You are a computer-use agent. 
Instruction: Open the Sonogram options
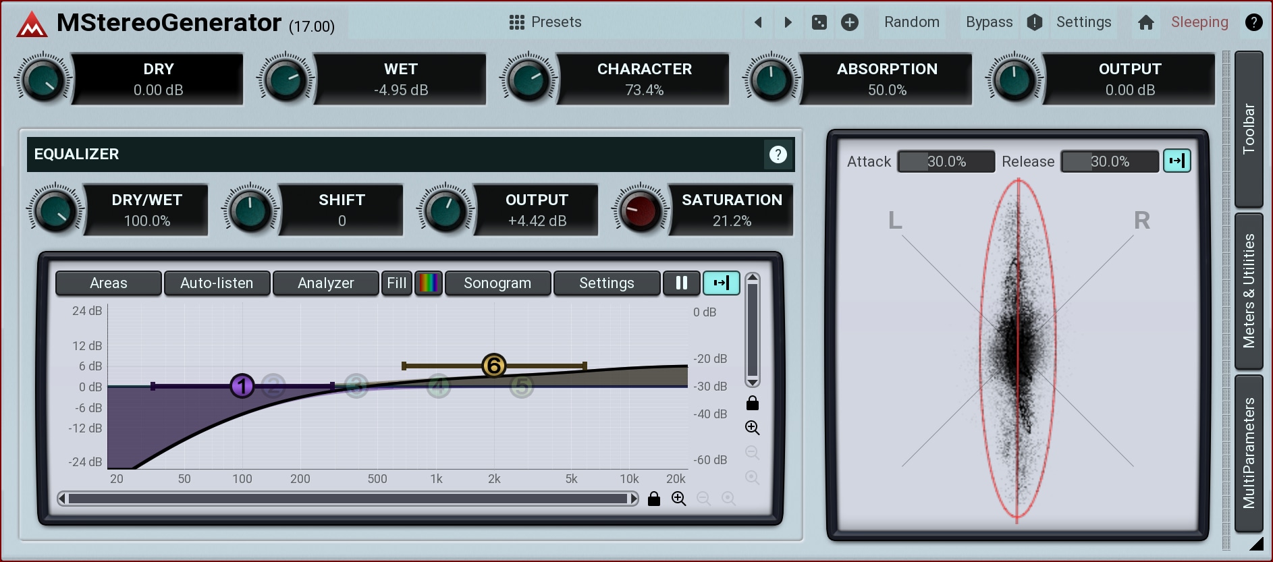pos(497,283)
